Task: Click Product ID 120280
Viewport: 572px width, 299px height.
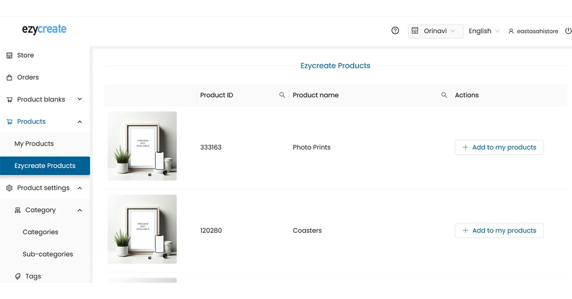Action: click(211, 230)
